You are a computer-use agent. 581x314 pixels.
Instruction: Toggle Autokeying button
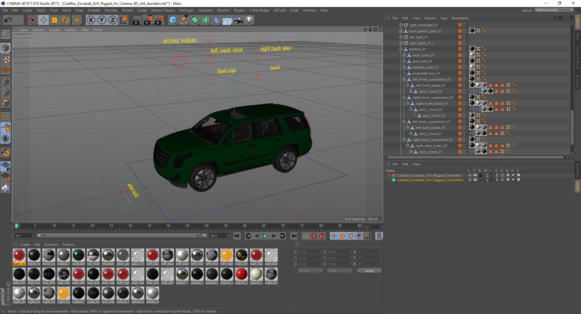(x=314, y=236)
